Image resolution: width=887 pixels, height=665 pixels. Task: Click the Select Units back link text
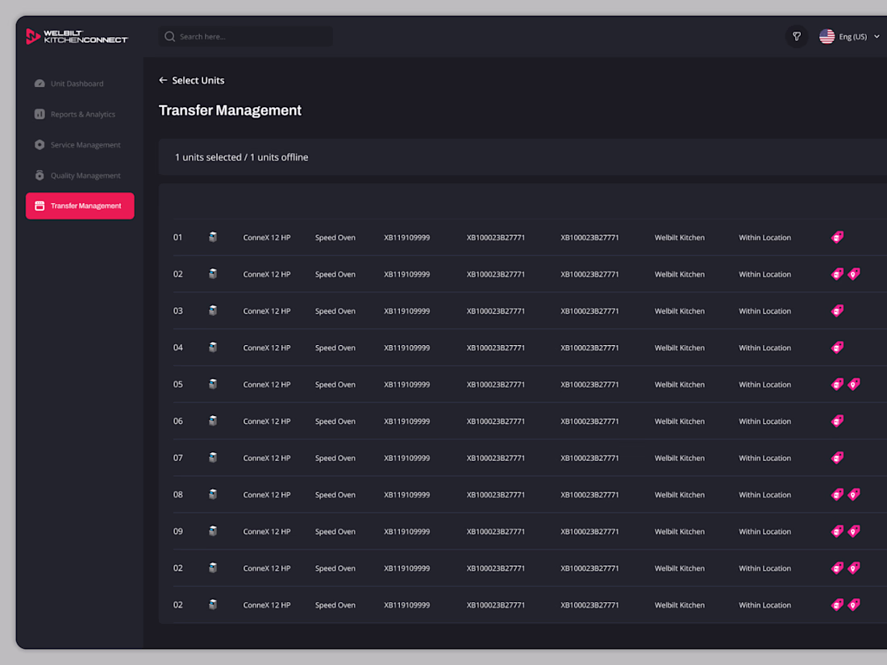(x=198, y=81)
